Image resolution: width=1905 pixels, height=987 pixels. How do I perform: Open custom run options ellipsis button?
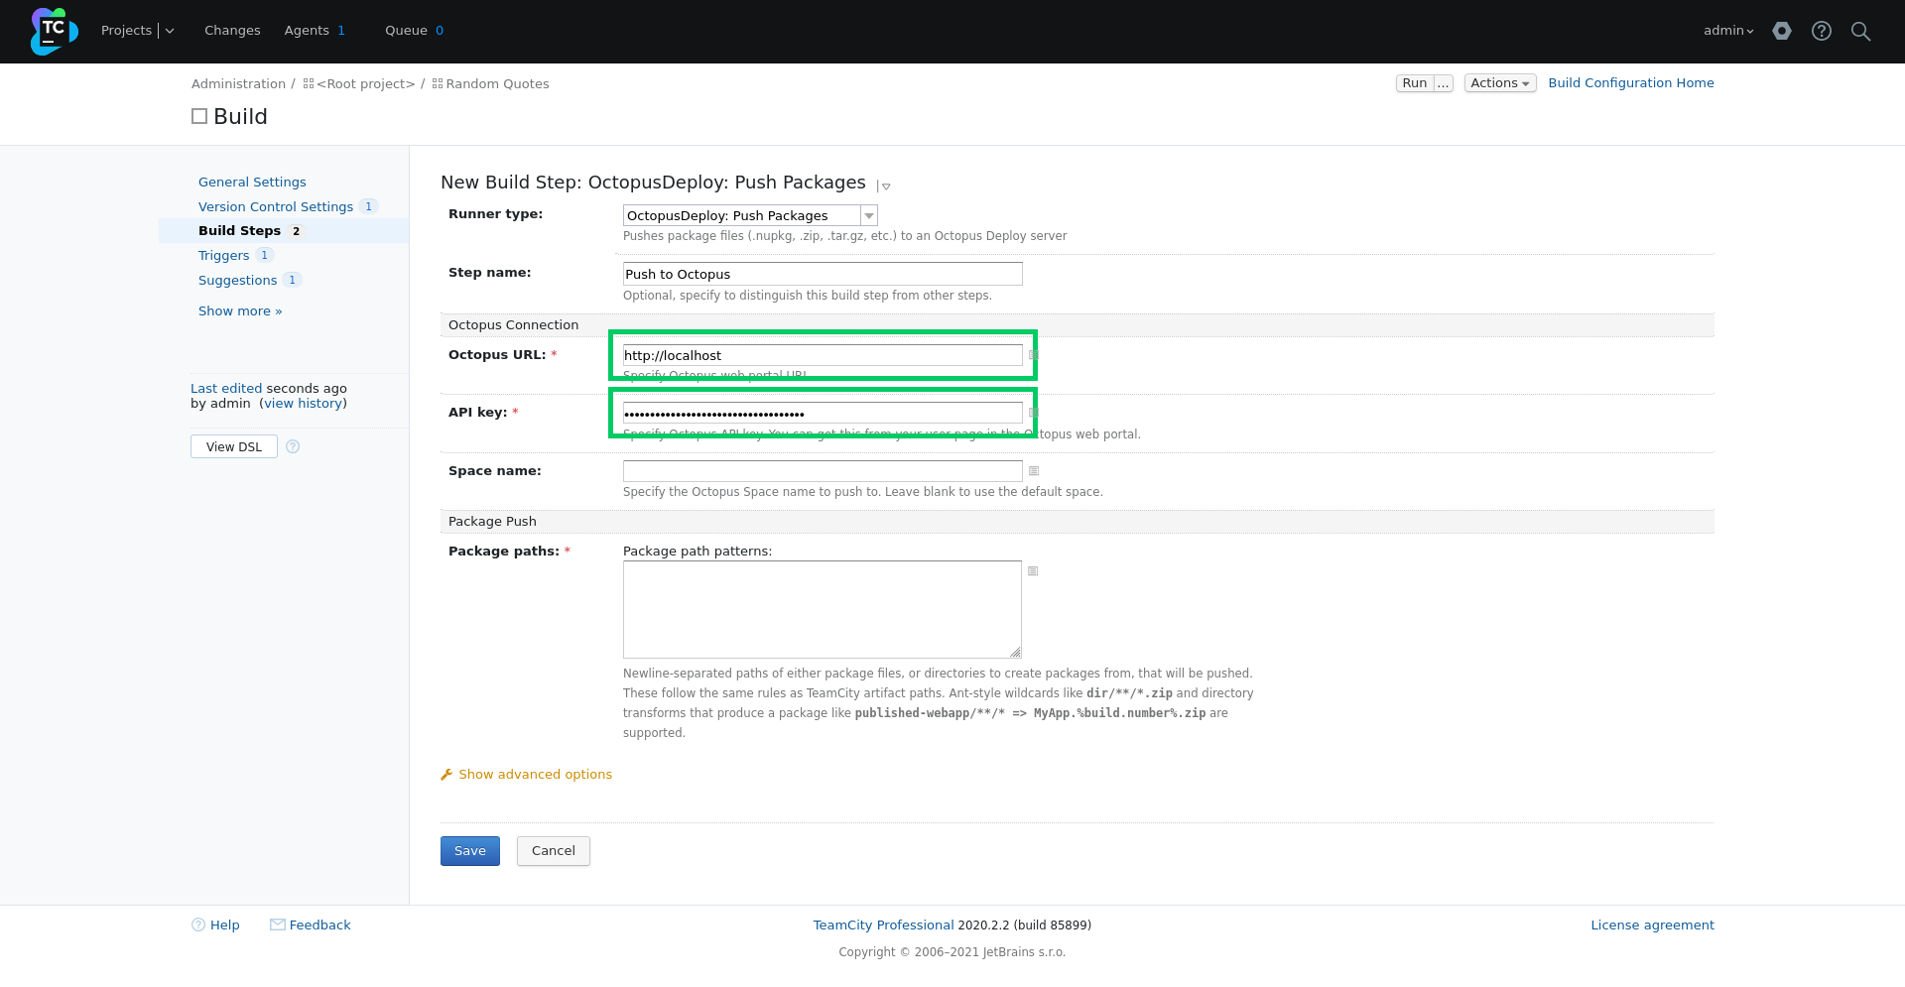coord(1444,83)
